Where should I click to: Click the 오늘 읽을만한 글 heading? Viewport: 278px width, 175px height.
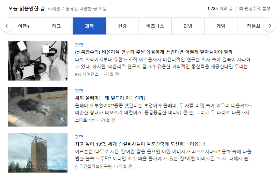pyautogui.click(x=27, y=8)
